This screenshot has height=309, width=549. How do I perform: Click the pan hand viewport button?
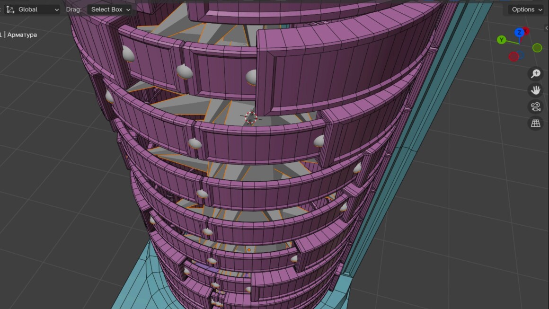pos(535,90)
